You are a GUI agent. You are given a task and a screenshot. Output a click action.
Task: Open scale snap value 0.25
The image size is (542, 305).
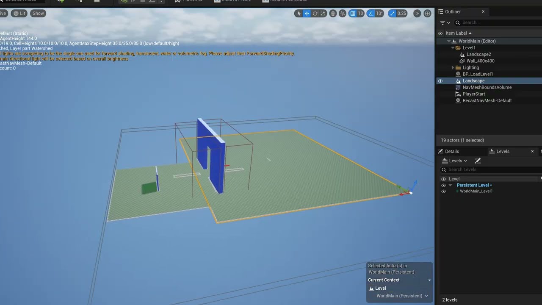click(402, 14)
